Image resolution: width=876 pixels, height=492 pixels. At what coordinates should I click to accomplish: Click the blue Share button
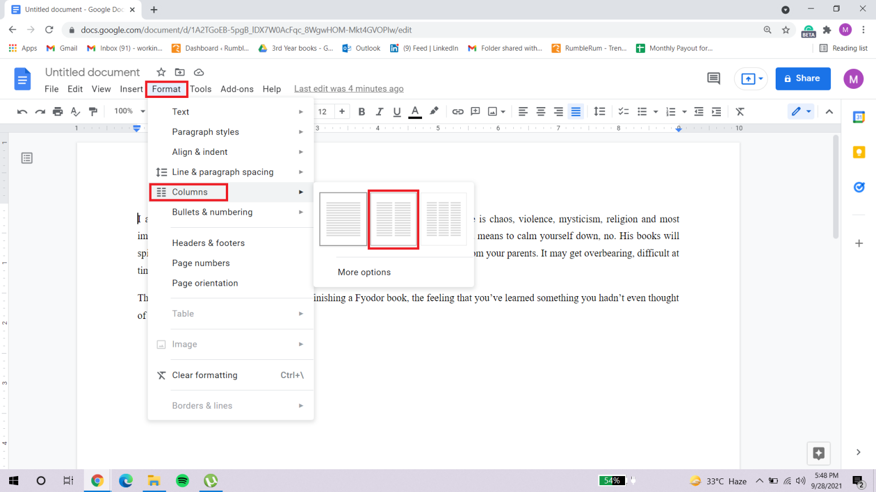pyautogui.click(x=802, y=79)
